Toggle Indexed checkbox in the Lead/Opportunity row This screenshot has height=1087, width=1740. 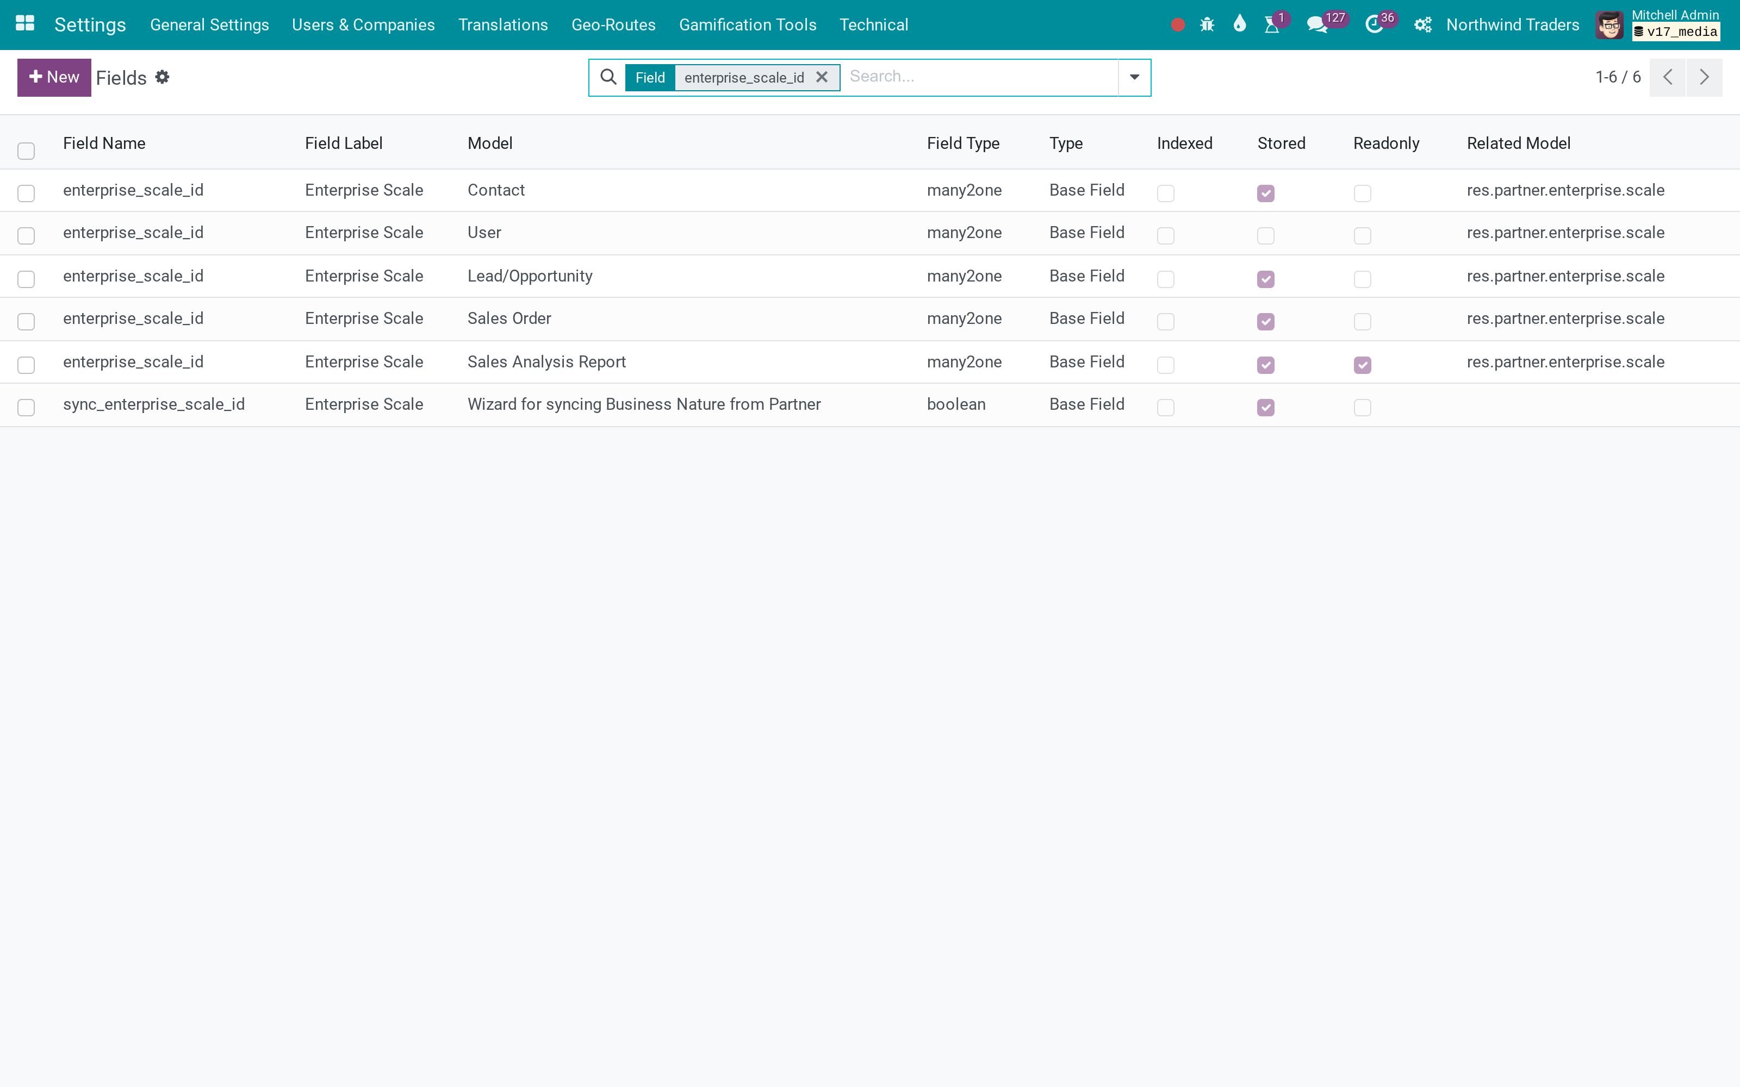pos(1165,279)
